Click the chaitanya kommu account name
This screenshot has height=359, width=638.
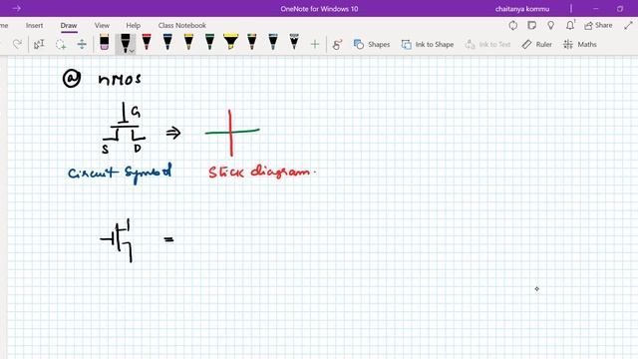point(522,9)
